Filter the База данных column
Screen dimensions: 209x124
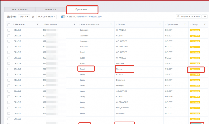coord(74,24)
